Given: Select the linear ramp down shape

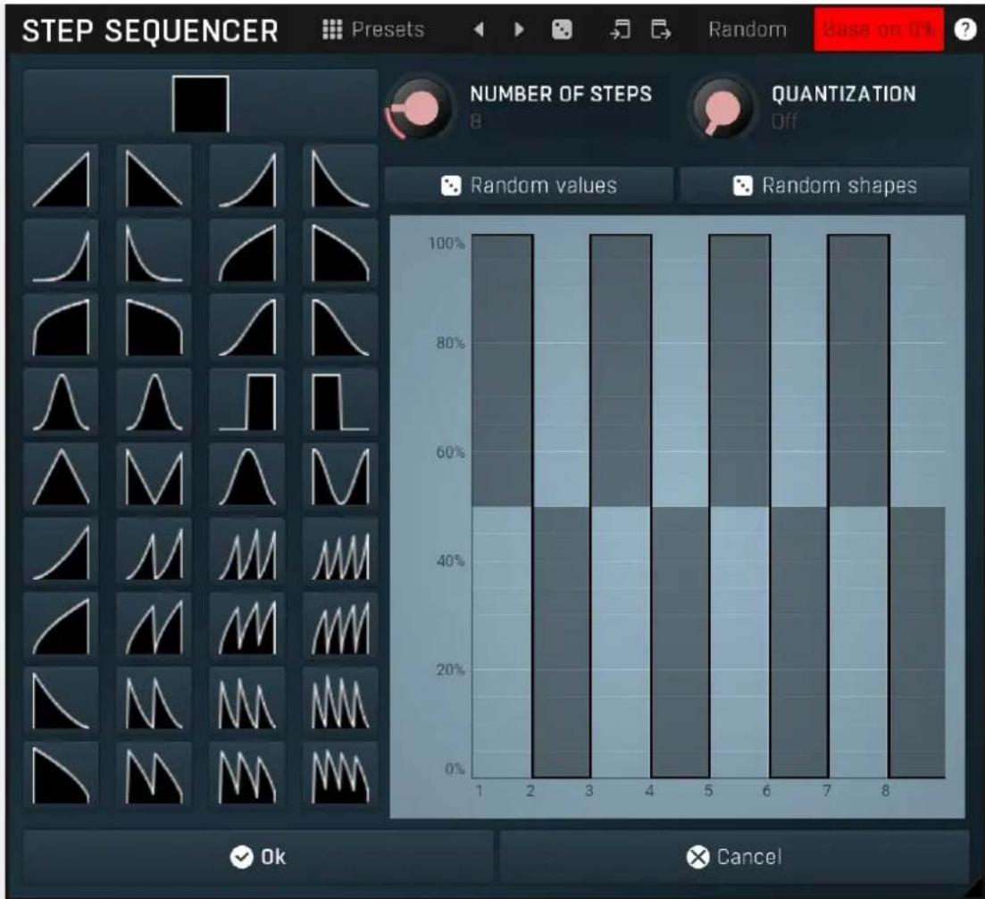Looking at the screenshot, I should pyautogui.click(x=154, y=179).
